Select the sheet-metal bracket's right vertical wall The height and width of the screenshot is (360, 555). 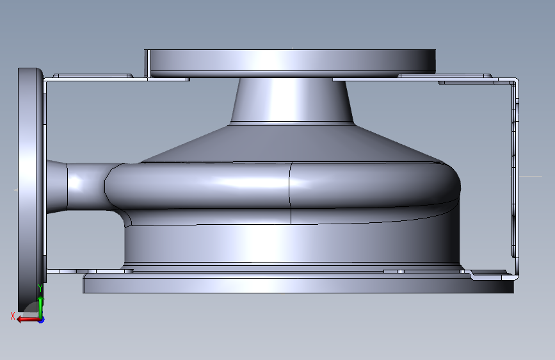pos(516,177)
